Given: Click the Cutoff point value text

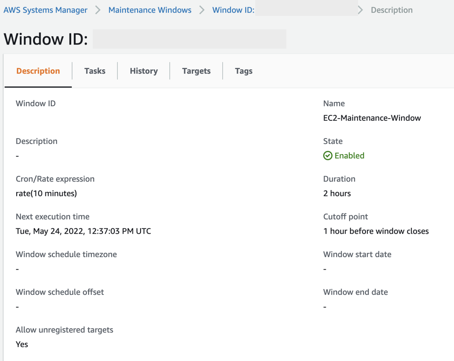Looking at the screenshot, I should tap(376, 231).
